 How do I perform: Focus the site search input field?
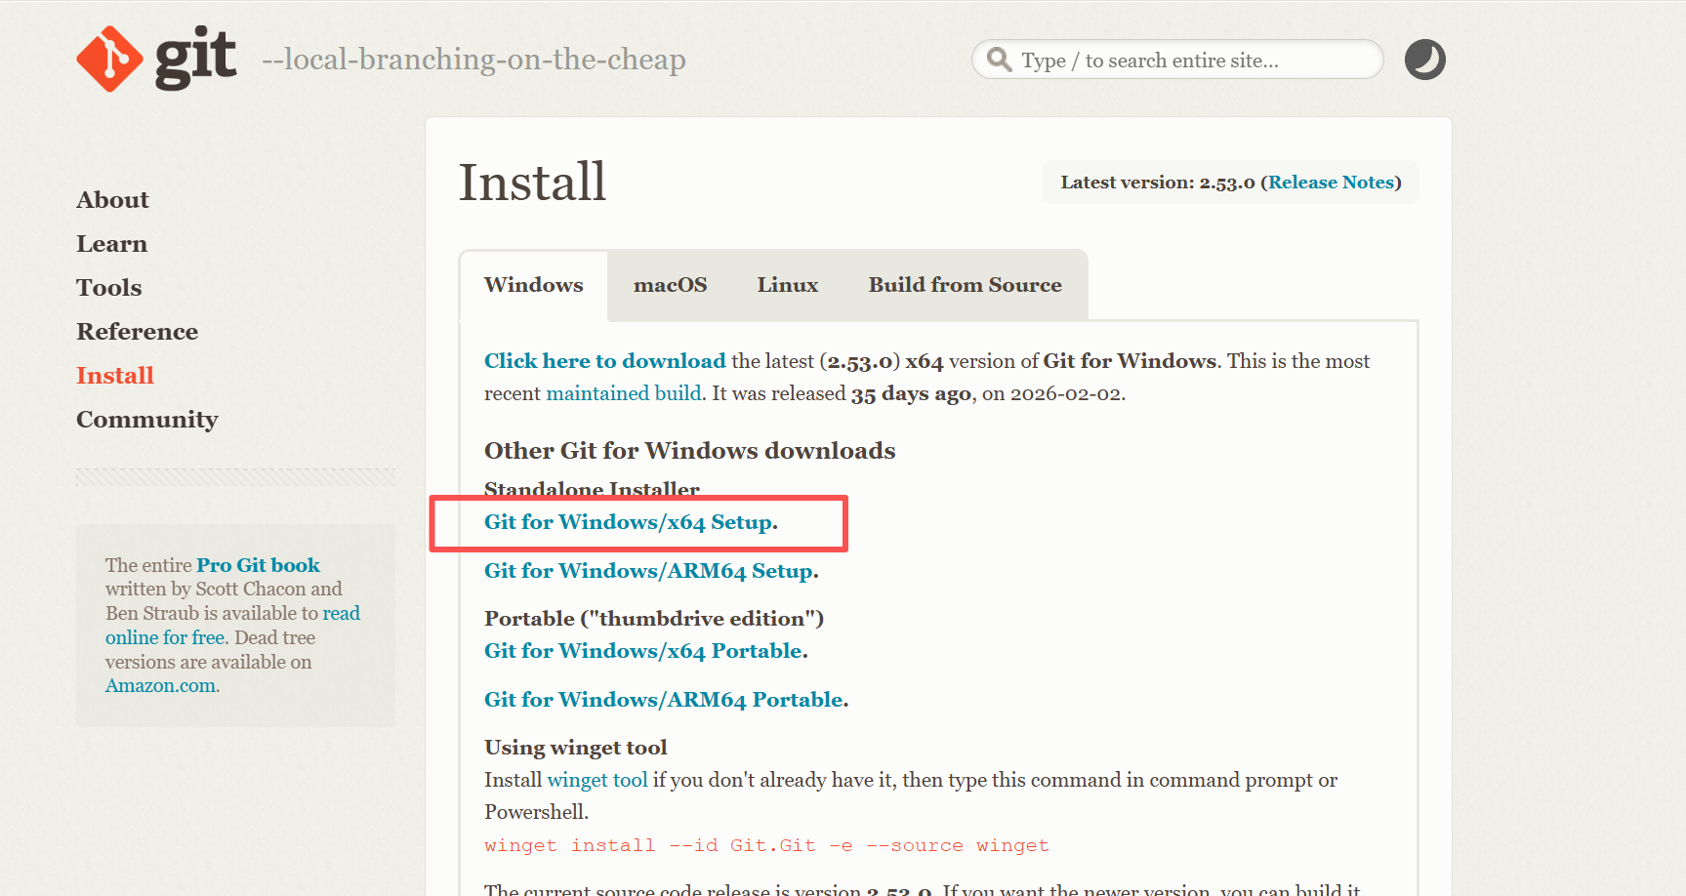[1177, 60]
